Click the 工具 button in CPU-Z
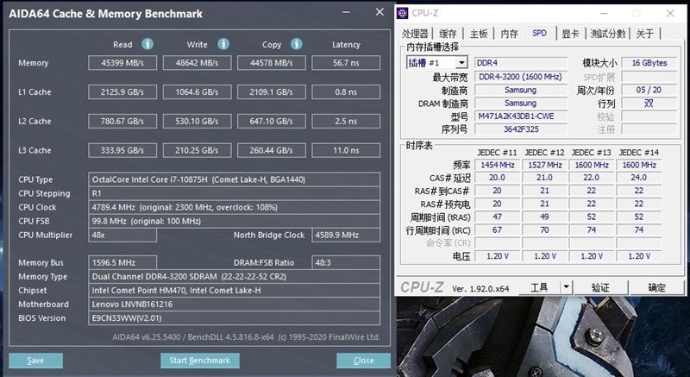The width and height of the screenshot is (690, 377). click(x=539, y=287)
